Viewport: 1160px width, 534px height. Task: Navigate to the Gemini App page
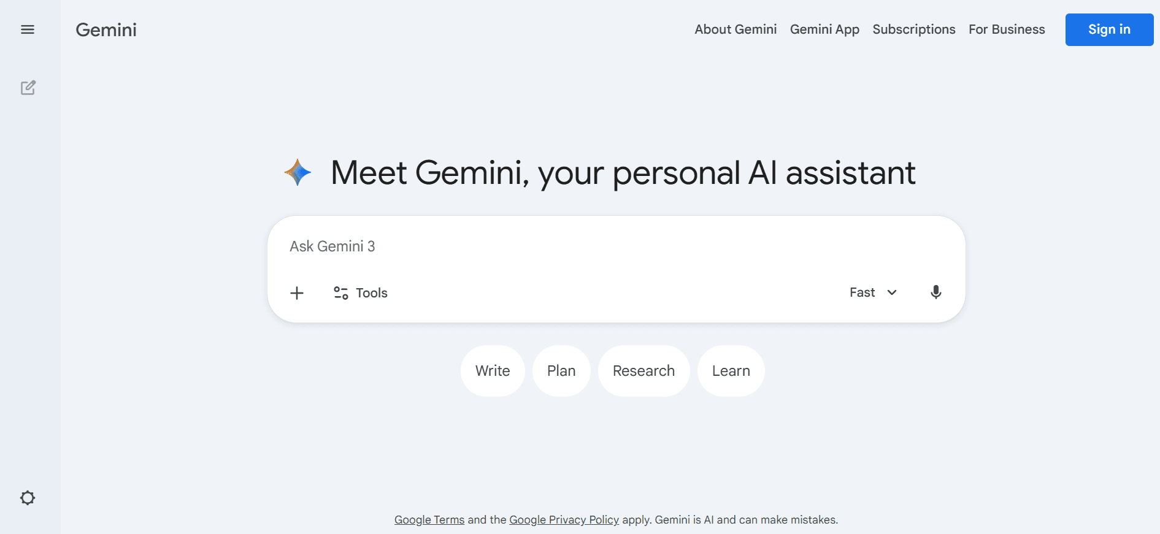click(x=824, y=29)
